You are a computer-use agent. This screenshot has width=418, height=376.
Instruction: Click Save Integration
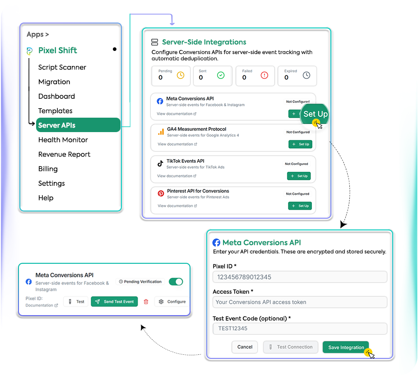tap(346, 347)
